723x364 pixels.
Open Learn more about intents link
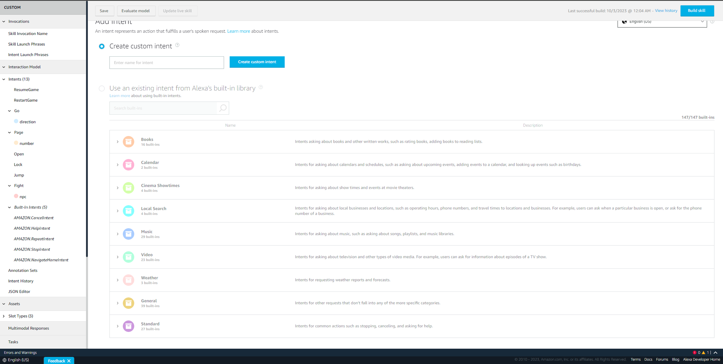239,31
